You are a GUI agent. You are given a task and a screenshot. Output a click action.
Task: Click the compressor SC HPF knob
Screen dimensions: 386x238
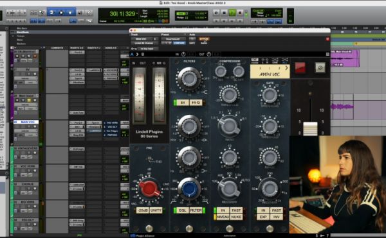point(238,71)
